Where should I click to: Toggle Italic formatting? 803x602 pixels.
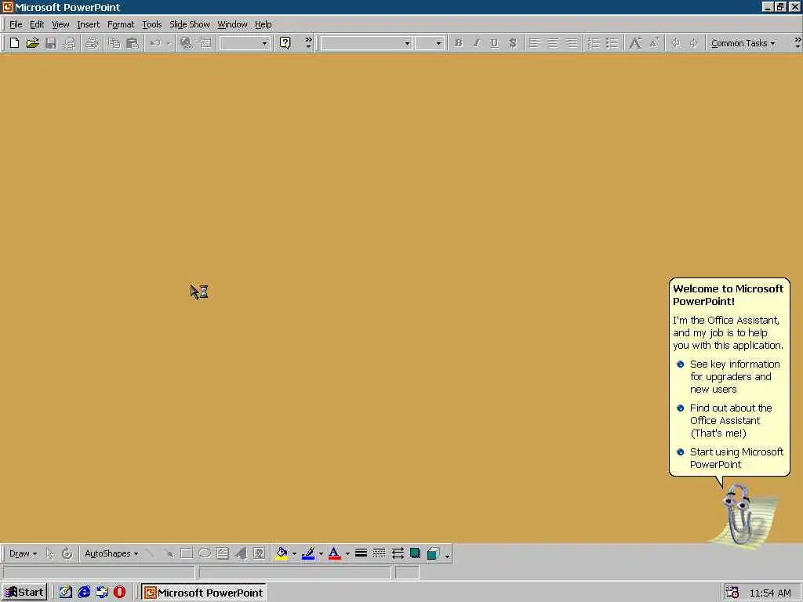coord(476,43)
